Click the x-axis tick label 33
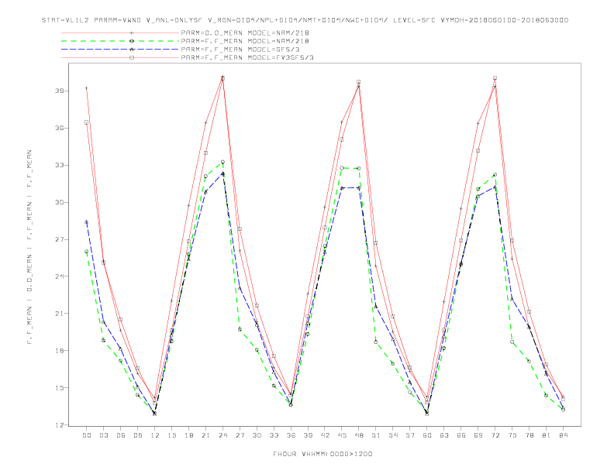 274,435
